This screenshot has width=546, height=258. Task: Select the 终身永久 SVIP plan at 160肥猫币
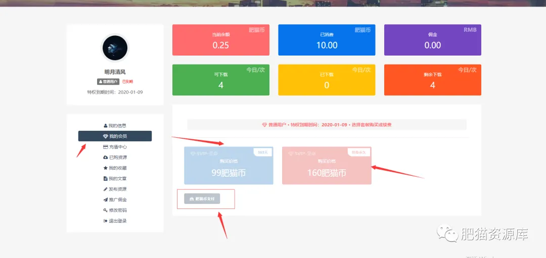(x=327, y=166)
